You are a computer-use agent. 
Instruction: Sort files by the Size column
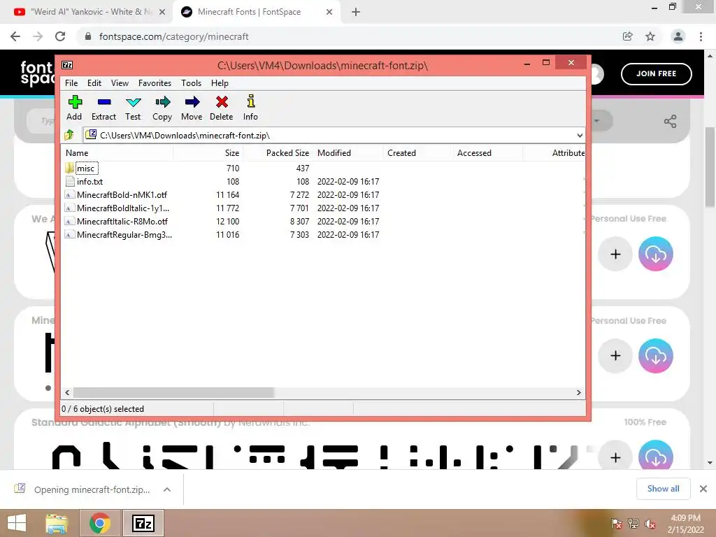pyautogui.click(x=208, y=153)
